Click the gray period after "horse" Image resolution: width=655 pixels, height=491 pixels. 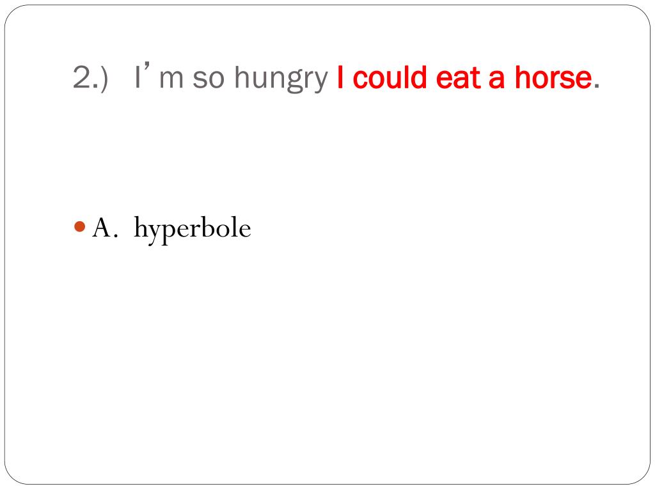597,86
